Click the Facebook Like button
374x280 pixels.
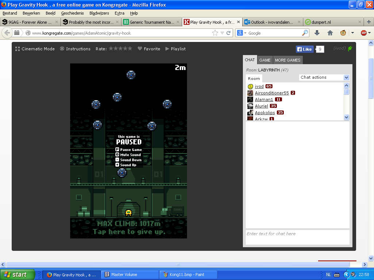(x=305, y=49)
